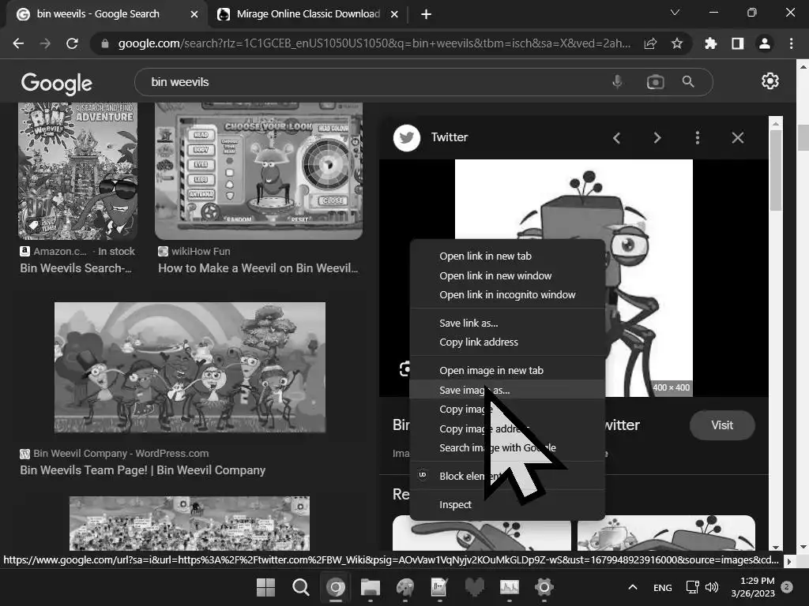Toggle the browser side panel icon
Image resolution: width=809 pixels, height=606 pixels.
click(738, 44)
